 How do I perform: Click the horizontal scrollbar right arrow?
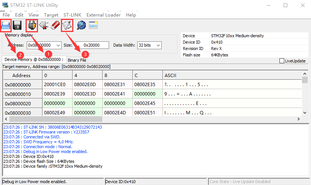coord(299,119)
